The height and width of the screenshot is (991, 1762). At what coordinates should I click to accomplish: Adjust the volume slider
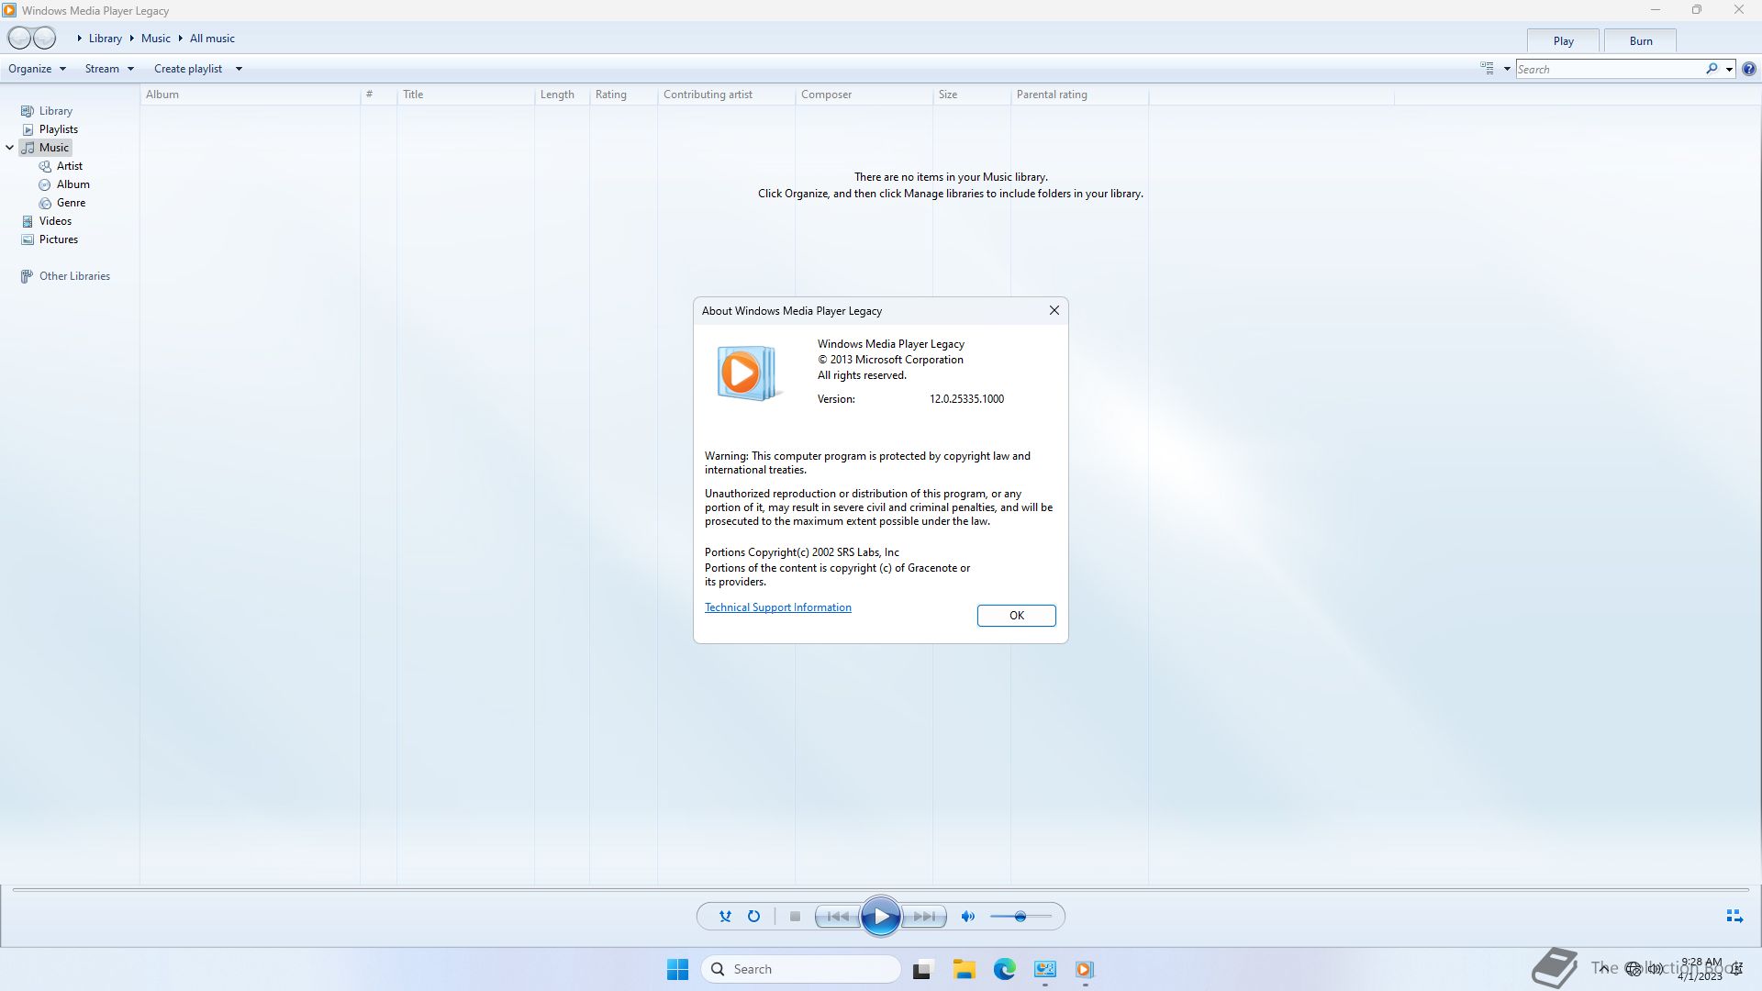coord(1020,917)
